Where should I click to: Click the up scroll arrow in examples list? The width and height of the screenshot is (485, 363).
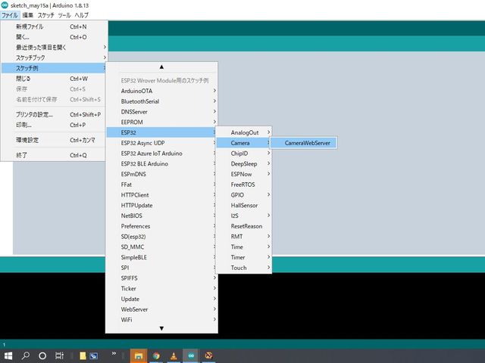(161, 67)
